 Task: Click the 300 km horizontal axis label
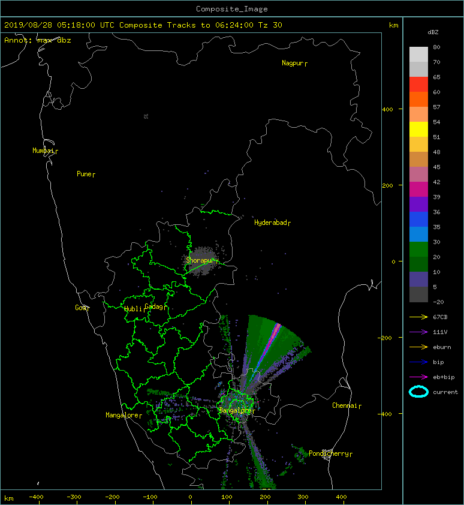pyautogui.click(x=303, y=497)
